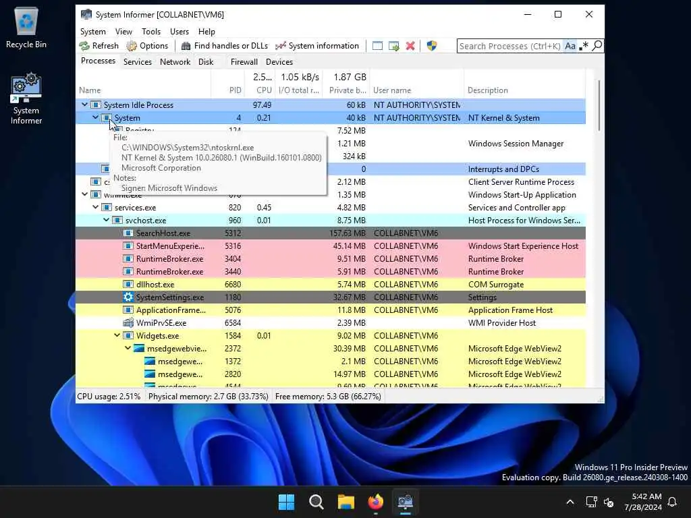This screenshot has height=518, width=691.
Task: Collapse the services.exe tree node
Action: coord(95,207)
